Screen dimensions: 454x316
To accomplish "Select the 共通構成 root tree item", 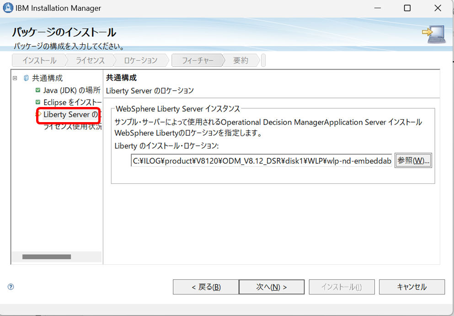I will tap(47, 78).
